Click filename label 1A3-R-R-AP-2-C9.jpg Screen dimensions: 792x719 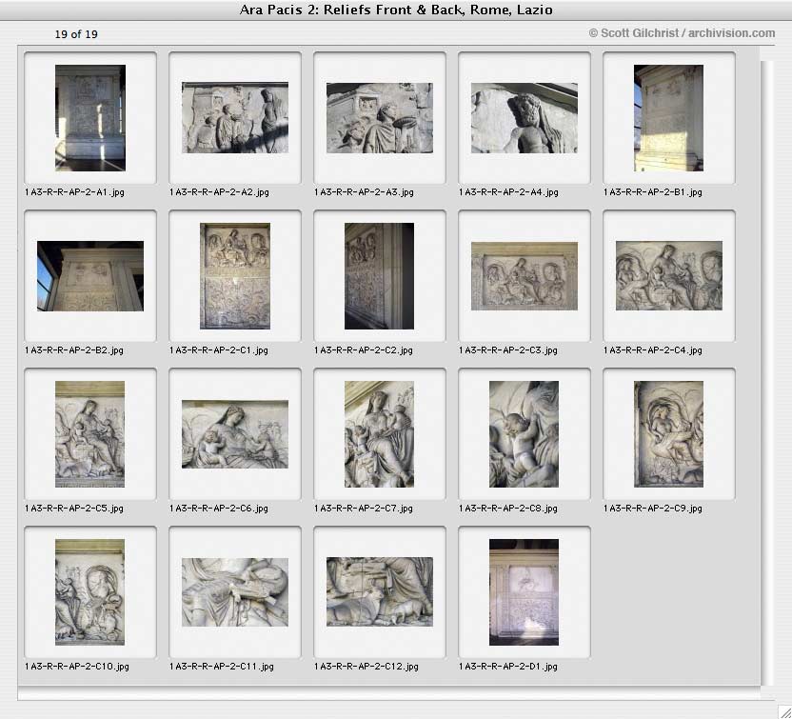(x=653, y=509)
